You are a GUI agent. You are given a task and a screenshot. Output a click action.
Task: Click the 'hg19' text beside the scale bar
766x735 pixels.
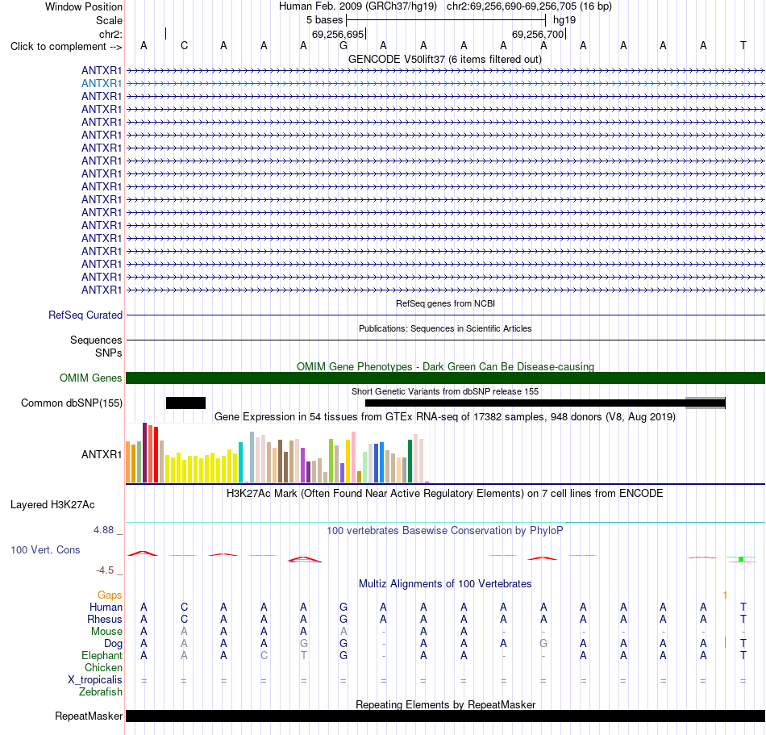(x=564, y=20)
